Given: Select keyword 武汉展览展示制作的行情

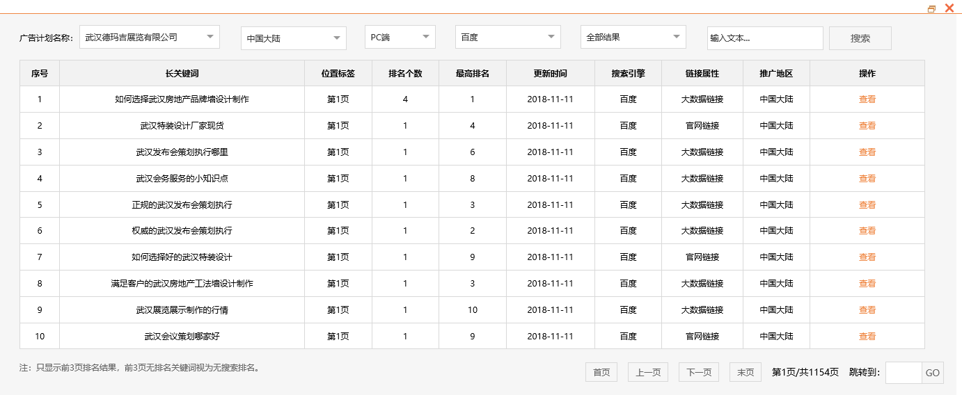Looking at the screenshot, I should (x=182, y=310).
